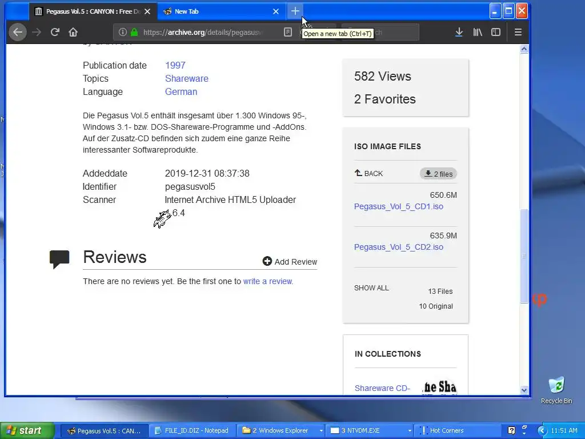This screenshot has height=439, width=585.
Task: Go to the browser home page
Action: pyautogui.click(x=73, y=32)
